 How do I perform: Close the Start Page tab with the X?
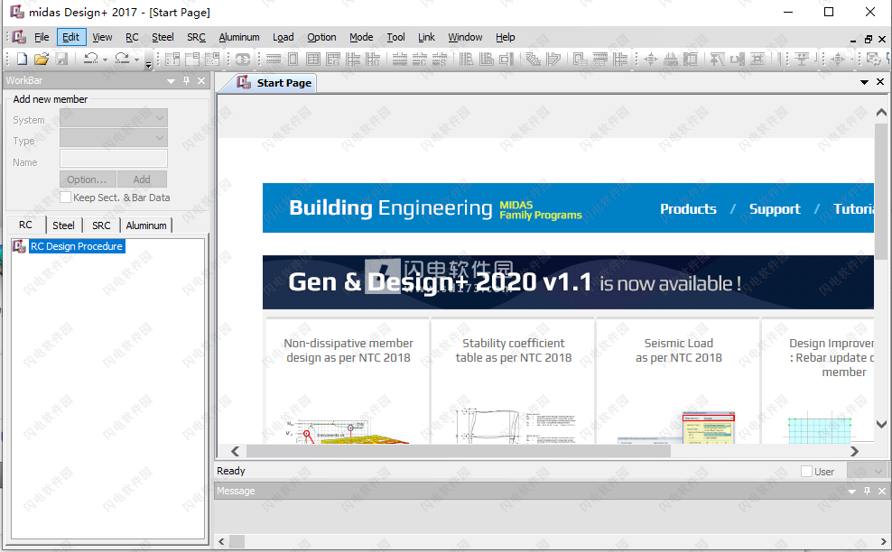coord(880,82)
